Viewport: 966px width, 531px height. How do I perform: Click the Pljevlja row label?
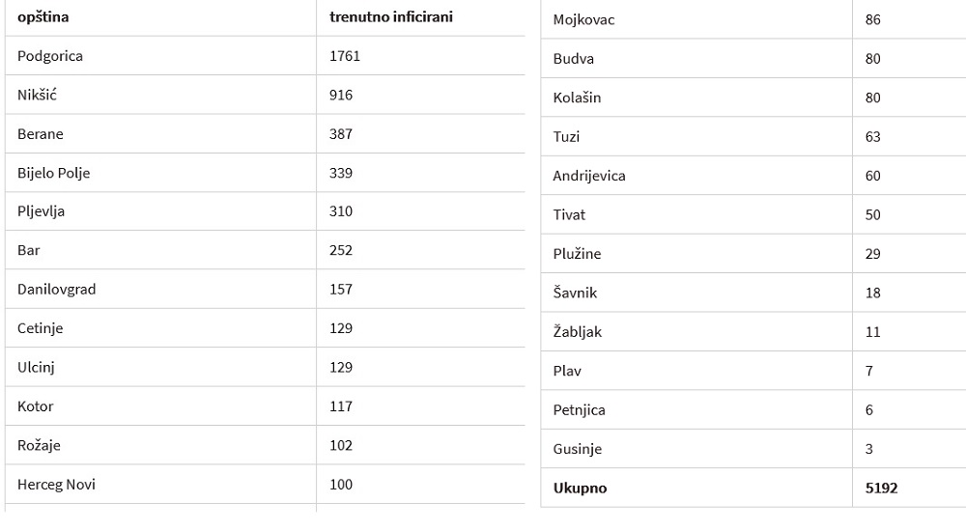(41, 211)
